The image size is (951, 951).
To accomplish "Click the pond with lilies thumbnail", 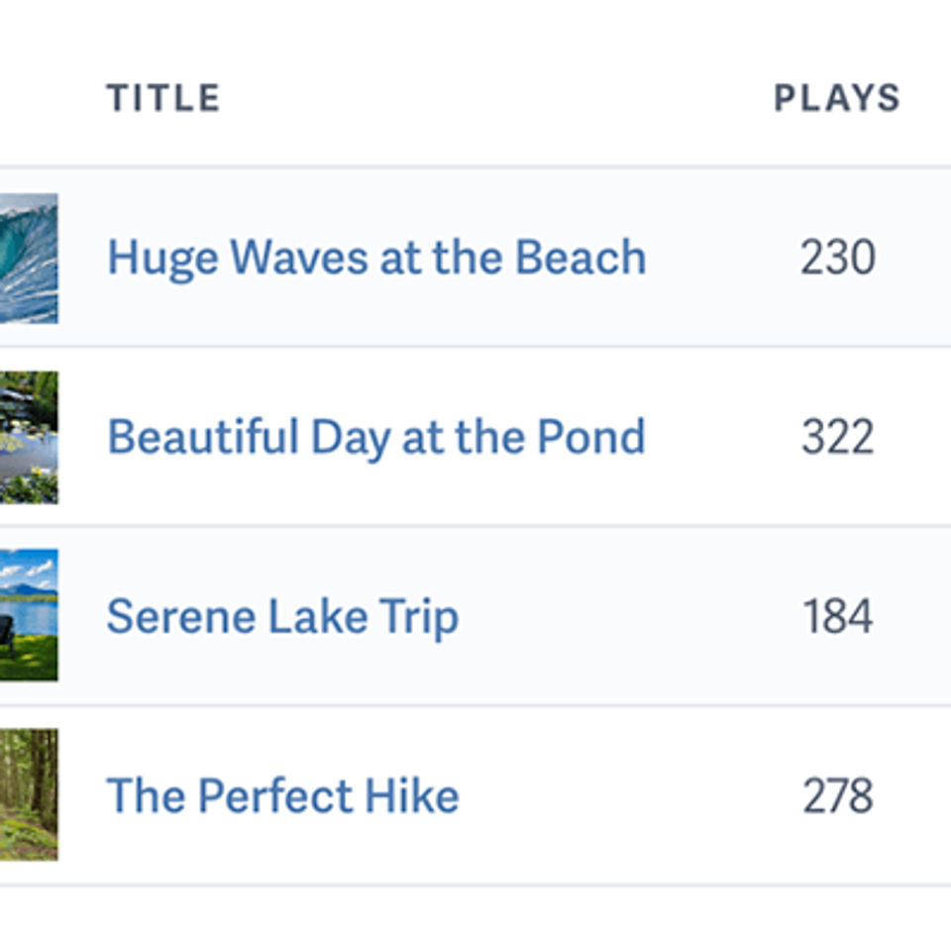I will point(28,437).
